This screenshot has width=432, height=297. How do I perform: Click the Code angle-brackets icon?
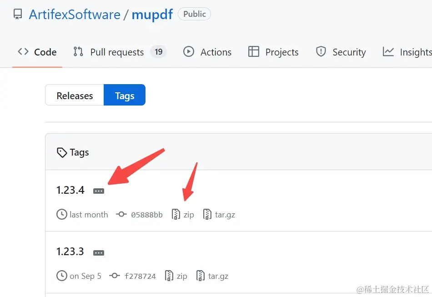23,51
